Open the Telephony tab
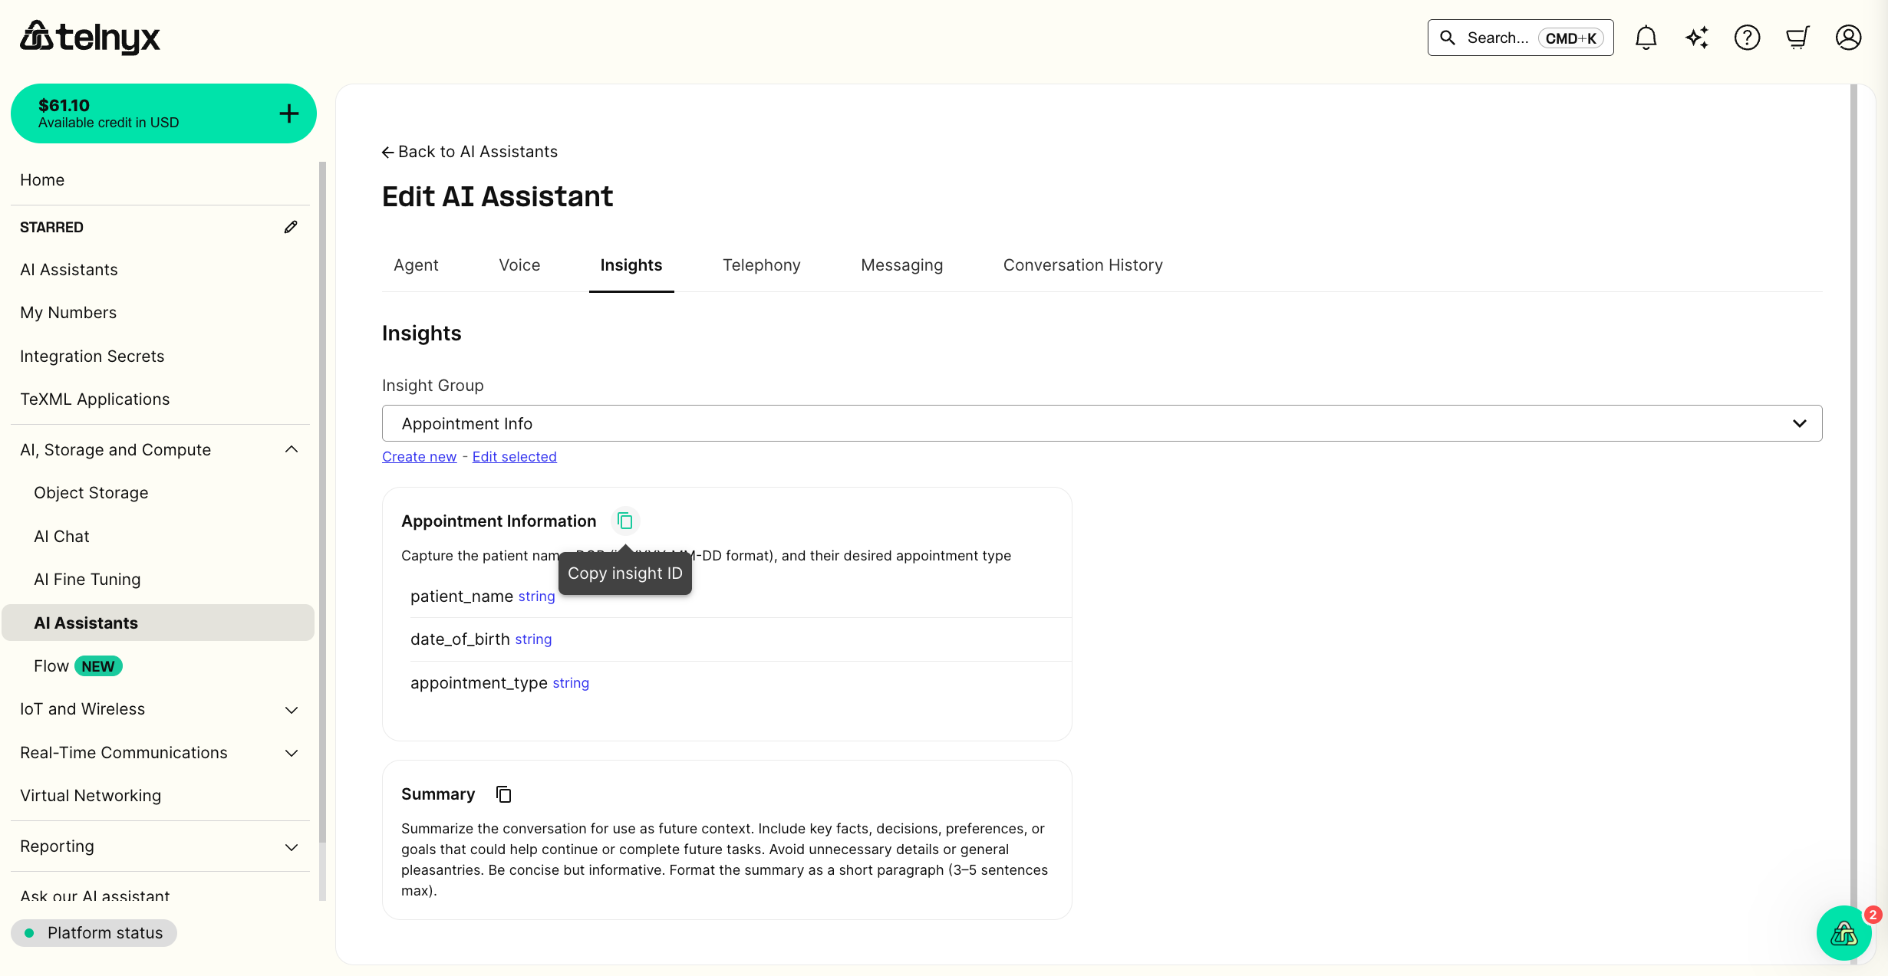Screen dimensions: 1888x976 pos(761,265)
